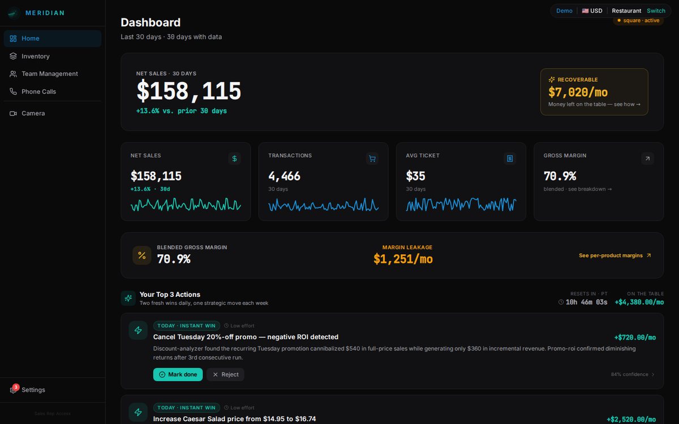Open Camera section in sidebar
This screenshot has height=424, width=679.
click(x=53, y=114)
